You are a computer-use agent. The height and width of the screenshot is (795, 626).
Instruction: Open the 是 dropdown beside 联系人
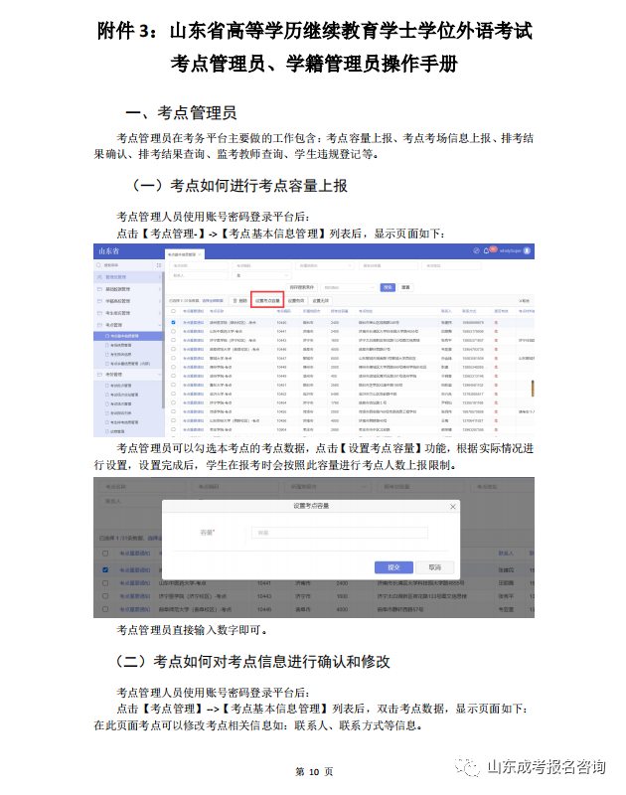pos(260,275)
